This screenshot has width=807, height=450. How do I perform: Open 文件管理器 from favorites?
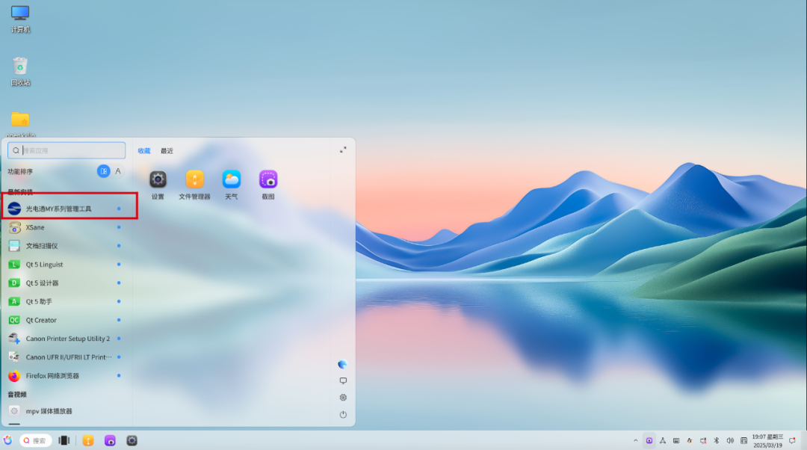coord(194,185)
